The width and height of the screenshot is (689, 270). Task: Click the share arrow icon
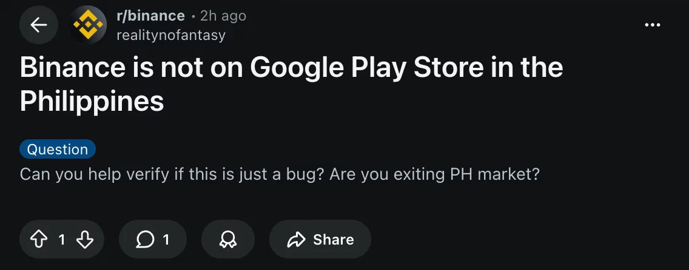[296, 240]
